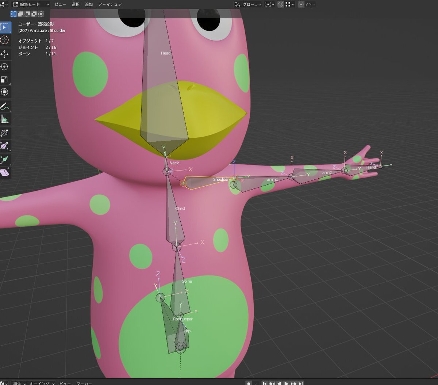Activate the bone Extrude tool
The image size is (438, 385).
[x=5, y=160]
